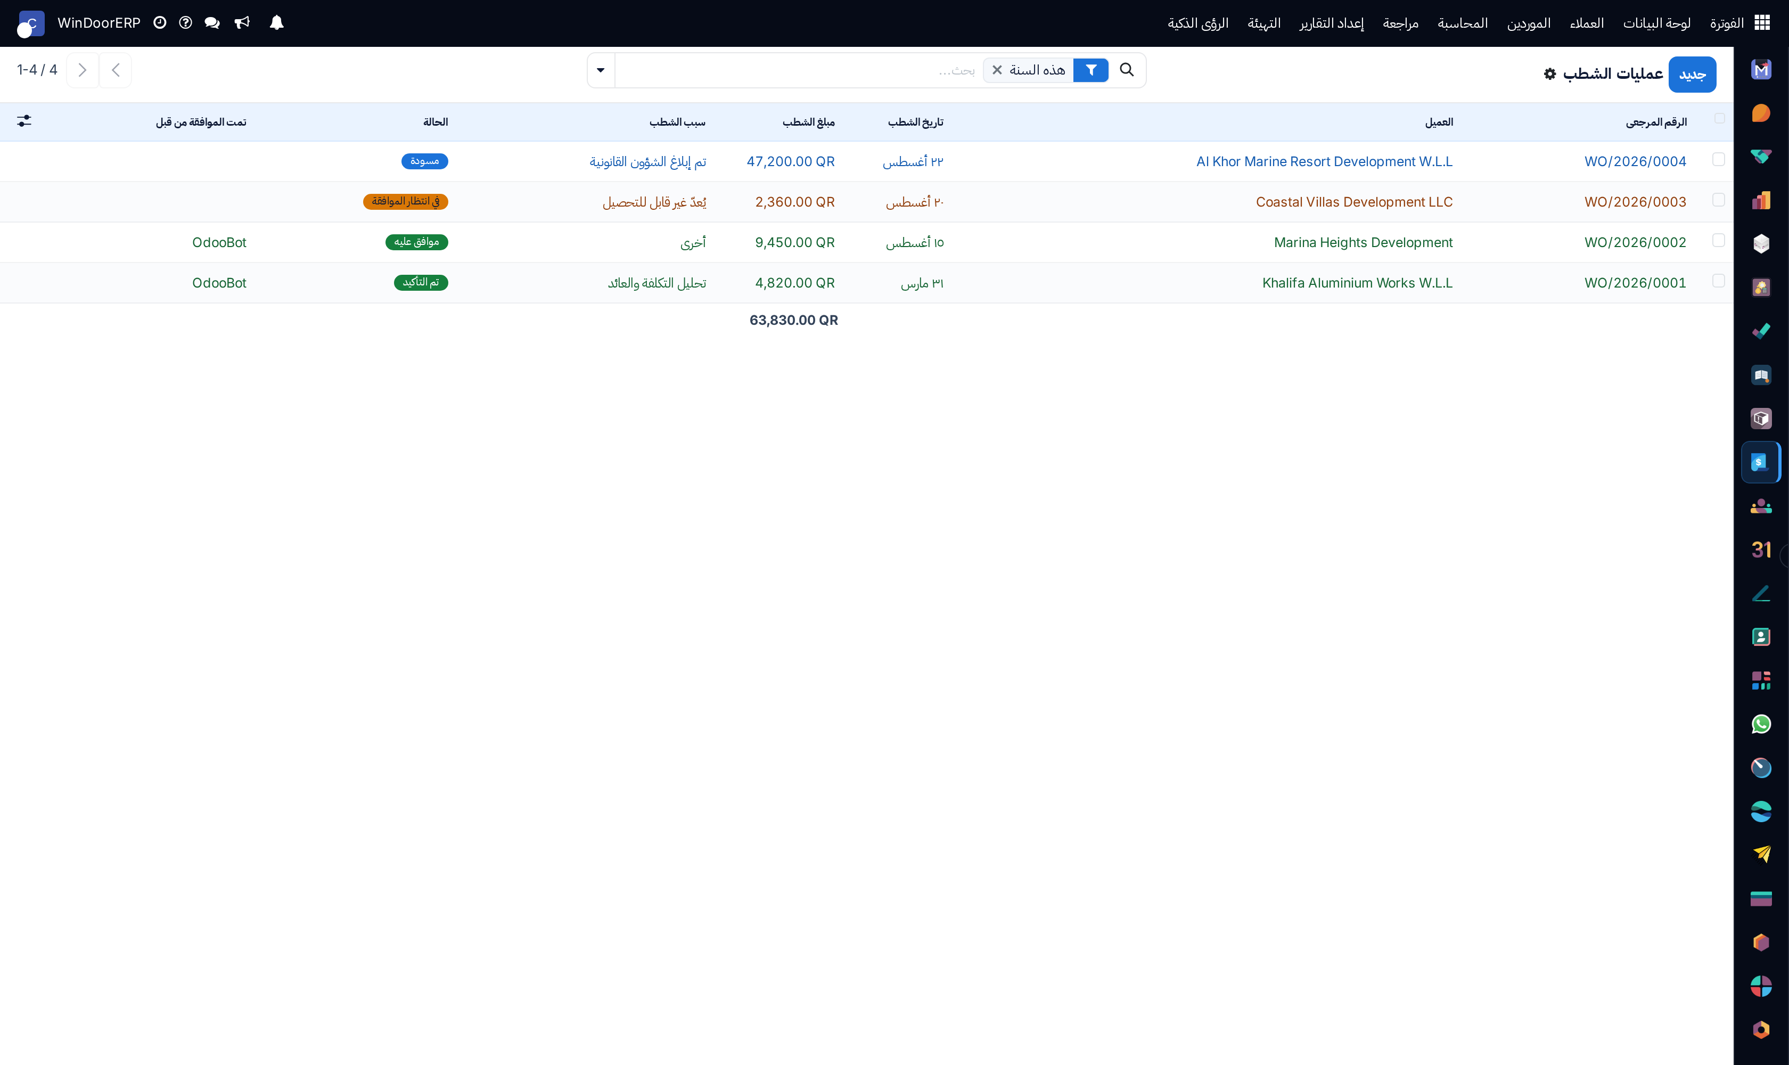1789x1065 pixels.
Task: Tick the checkbox for WO/2026/0003
Action: point(1718,200)
